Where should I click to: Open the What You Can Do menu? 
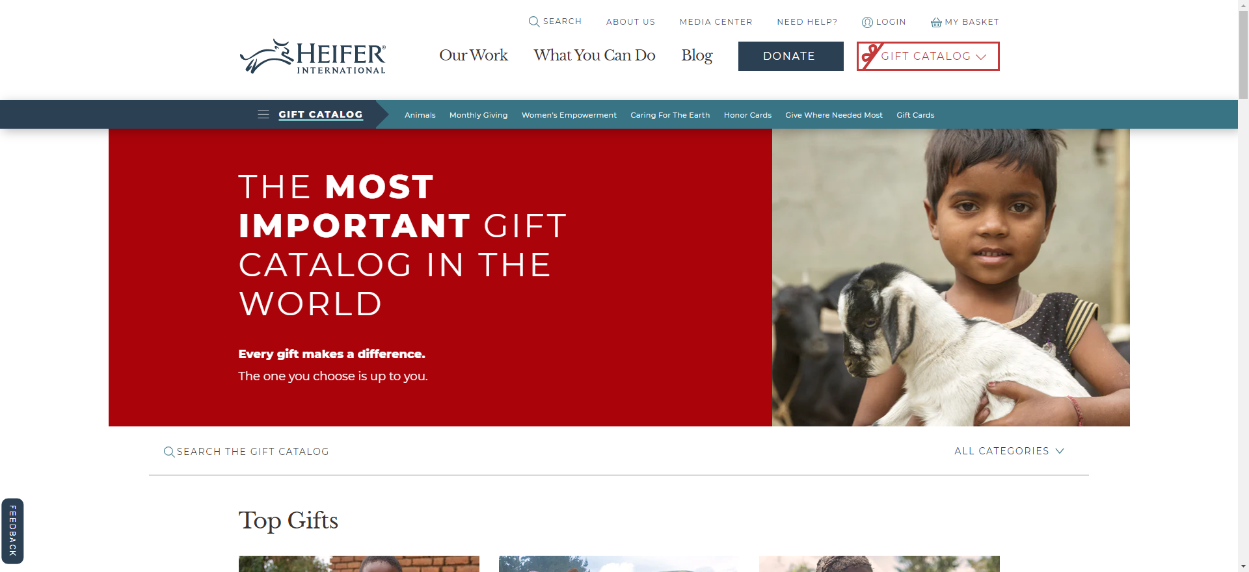[x=595, y=55]
